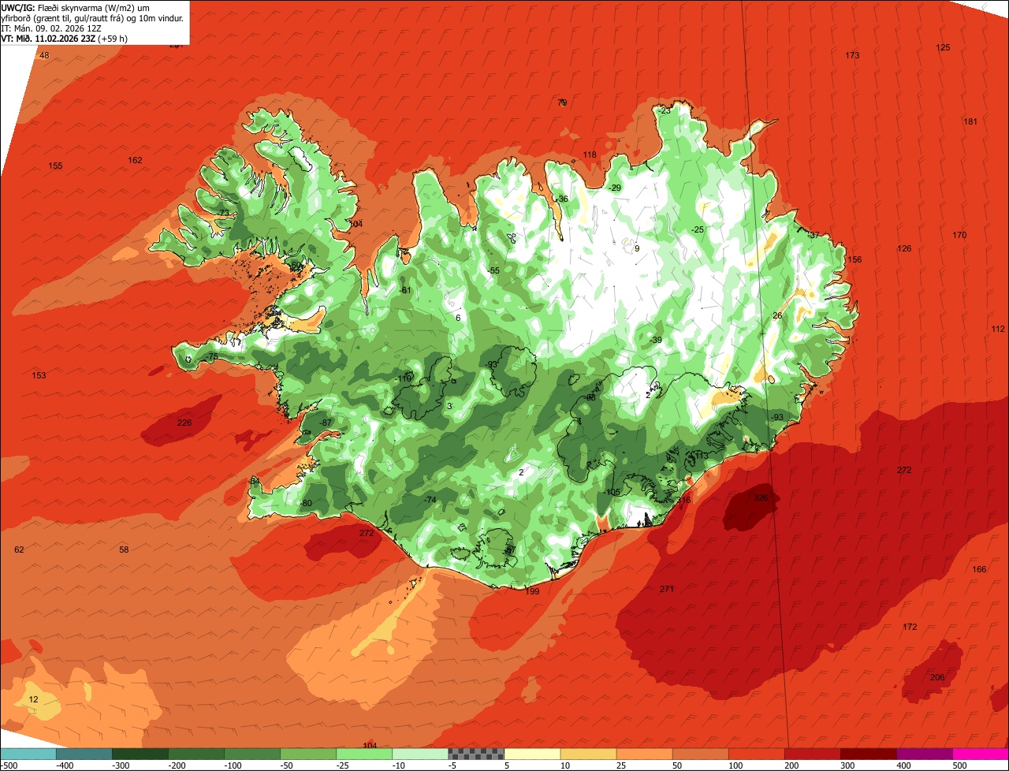
Task: Click the dark teal -400 to -300 legend swatch
Action: click(x=84, y=754)
